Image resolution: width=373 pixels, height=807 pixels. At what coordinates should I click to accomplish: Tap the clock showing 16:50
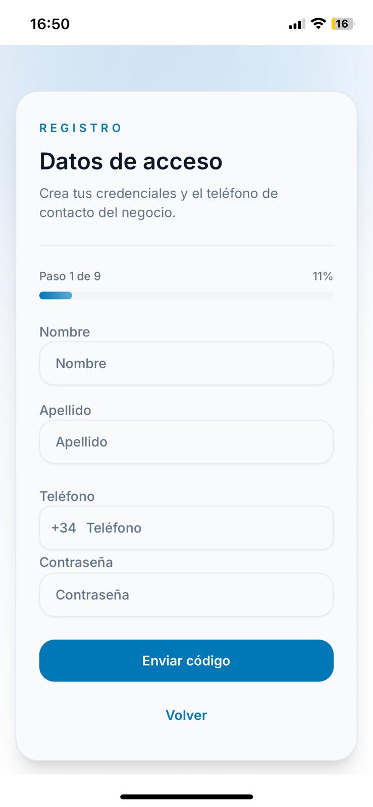click(x=50, y=24)
